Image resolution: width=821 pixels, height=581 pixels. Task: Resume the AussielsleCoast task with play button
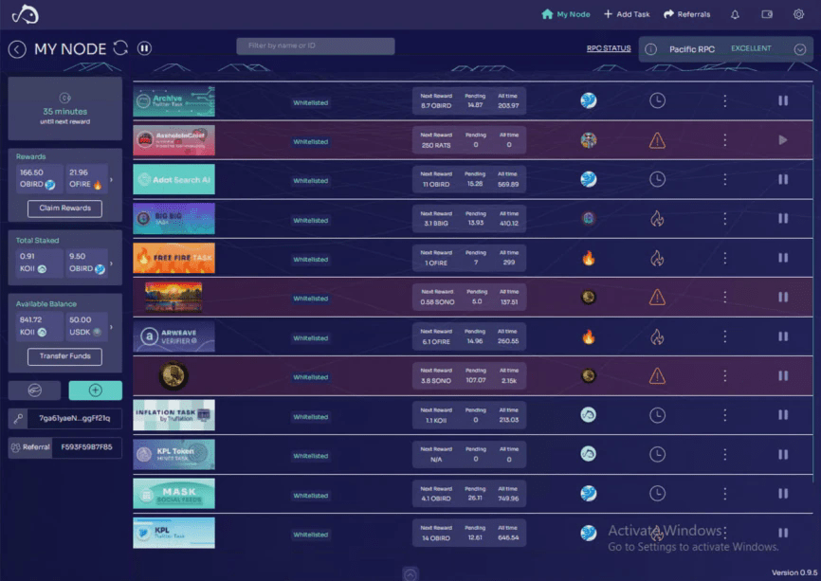(x=784, y=139)
